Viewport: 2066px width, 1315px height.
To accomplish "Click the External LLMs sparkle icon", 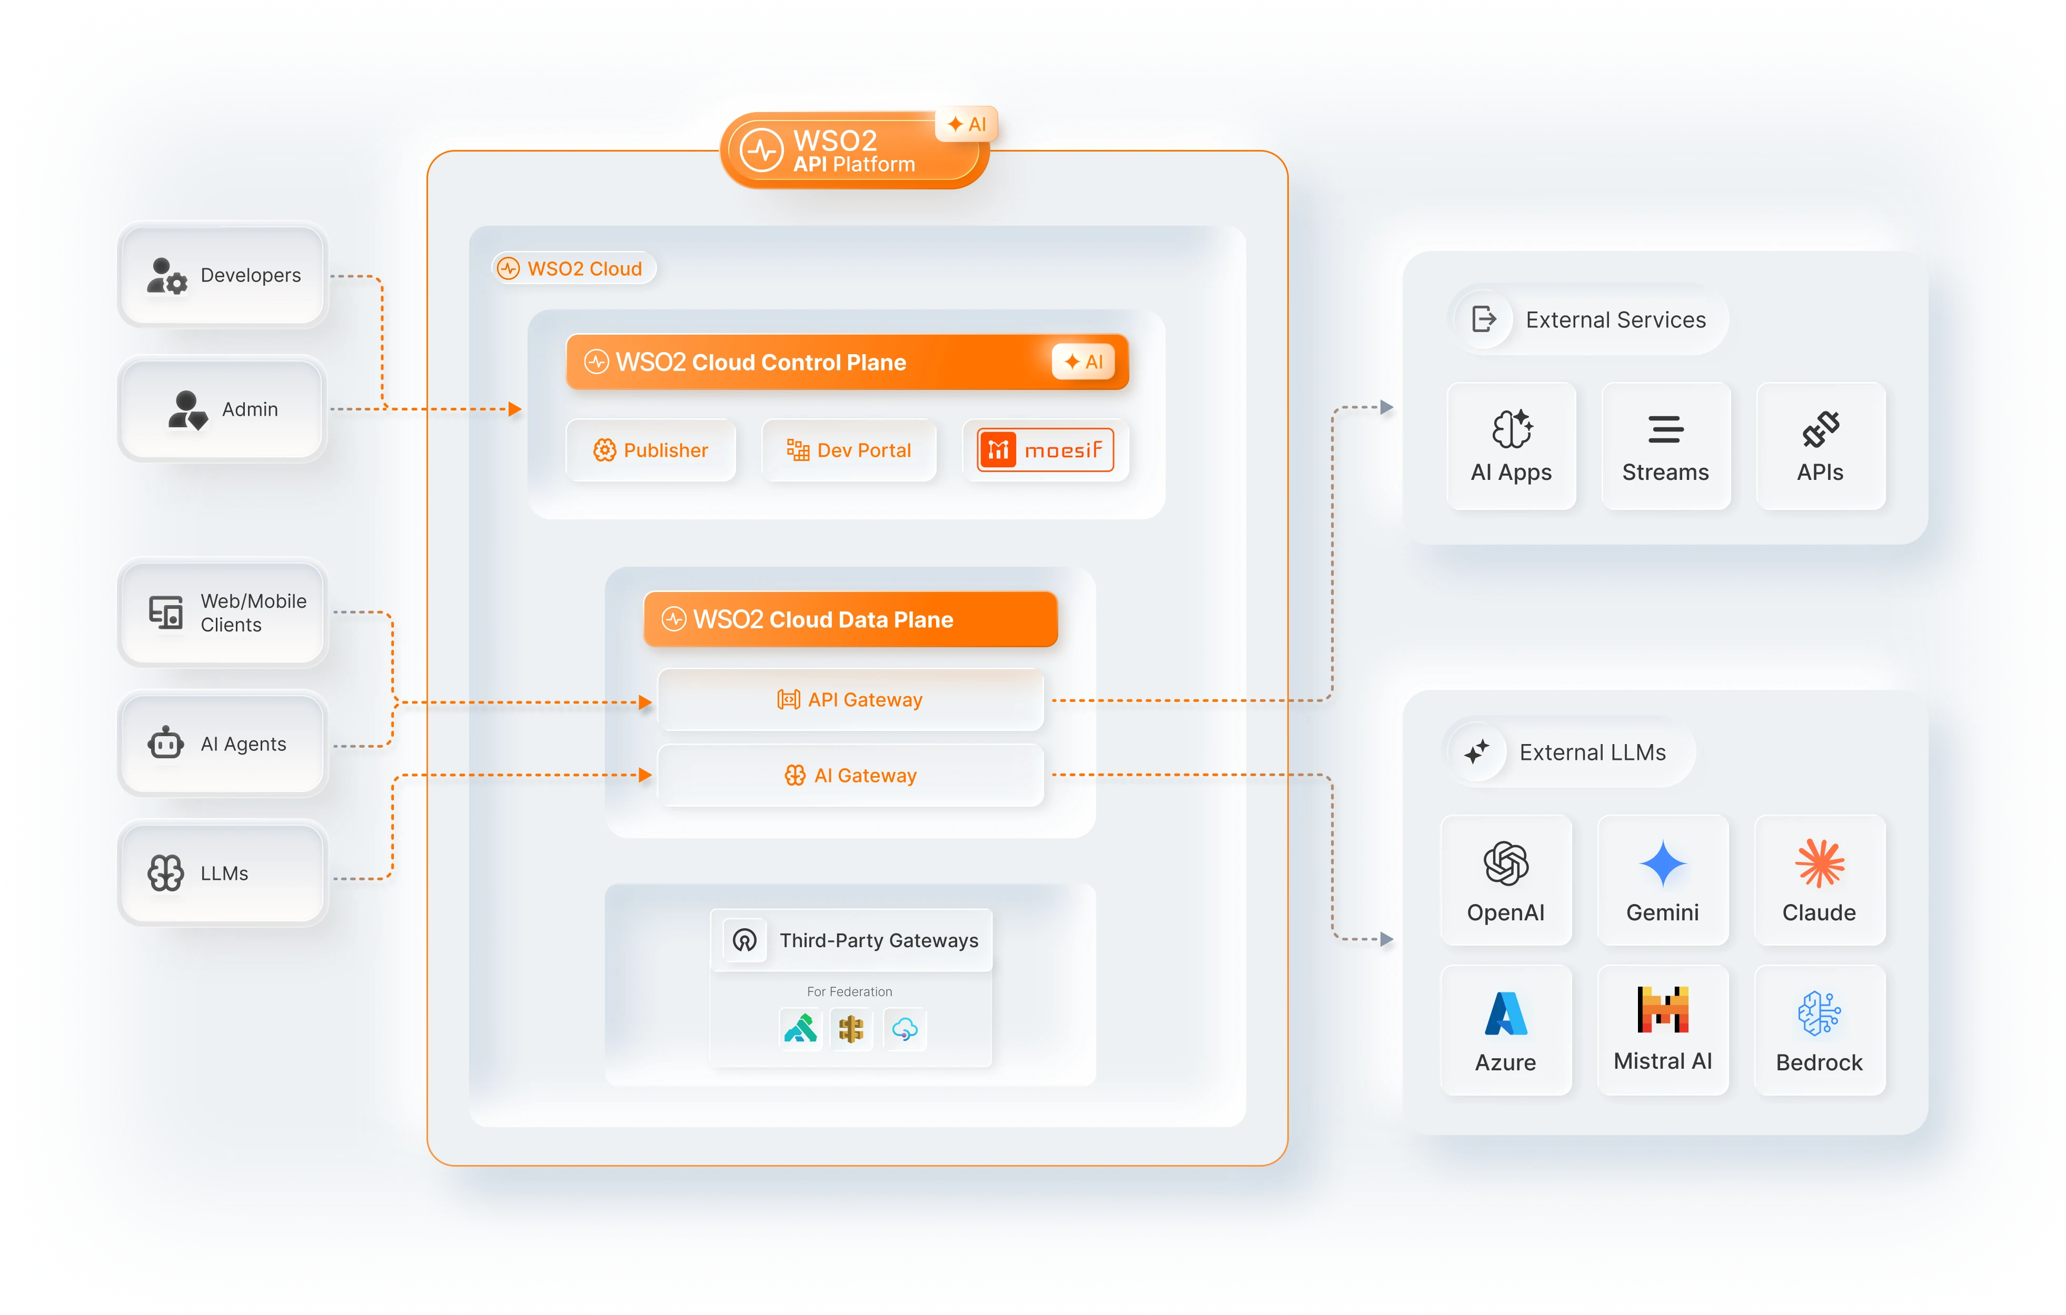I will pos(1476,752).
